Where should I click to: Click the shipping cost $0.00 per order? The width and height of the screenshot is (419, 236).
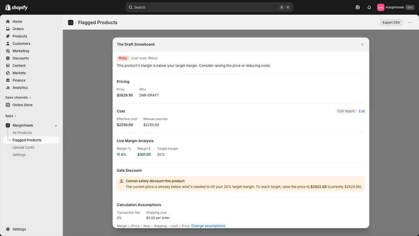158,218
